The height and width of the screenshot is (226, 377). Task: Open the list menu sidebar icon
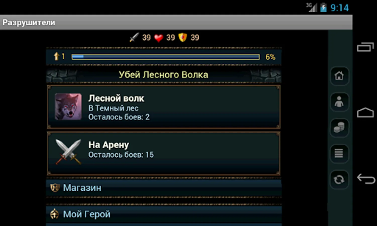click(339, 153)
